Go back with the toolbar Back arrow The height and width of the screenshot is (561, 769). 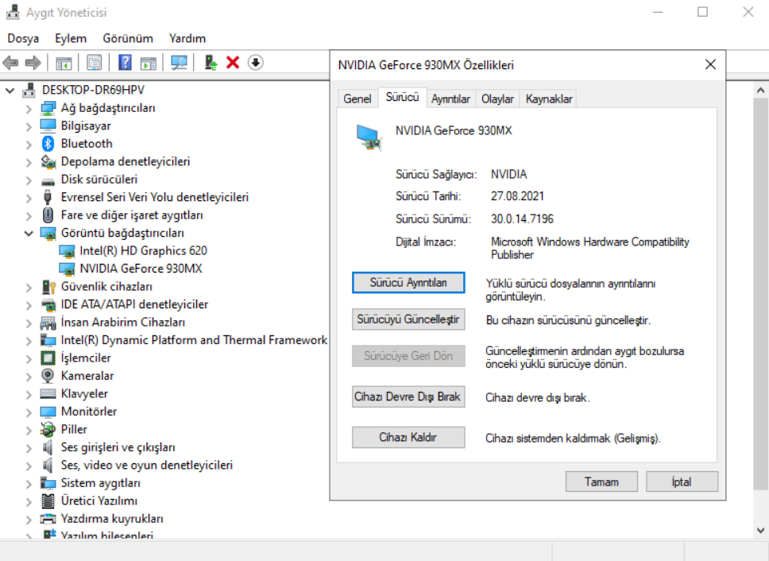(10, 63)
